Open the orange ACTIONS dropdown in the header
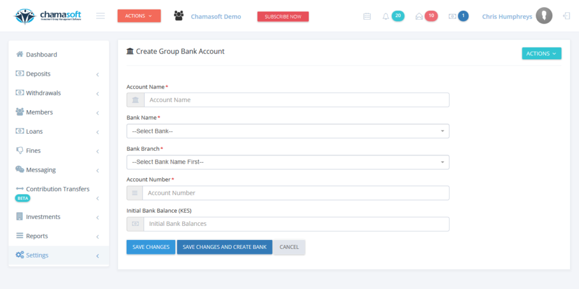The height and width of the screenshot is (289, 579). (139, 16)
